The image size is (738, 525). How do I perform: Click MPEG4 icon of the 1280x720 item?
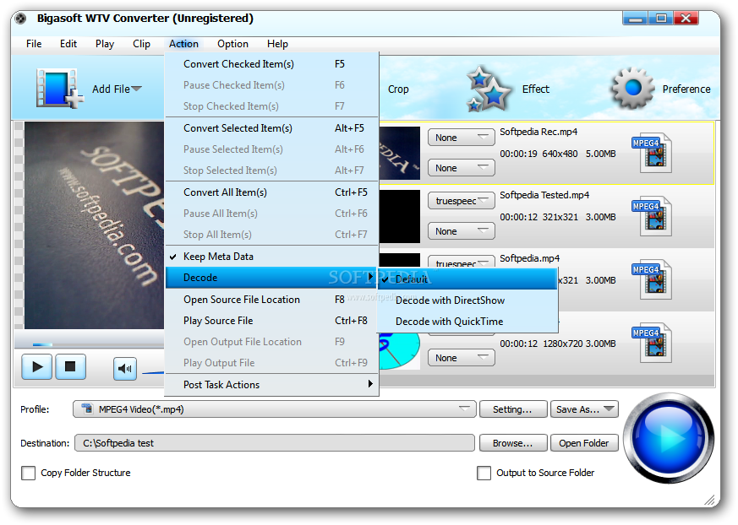coord(653,343)
